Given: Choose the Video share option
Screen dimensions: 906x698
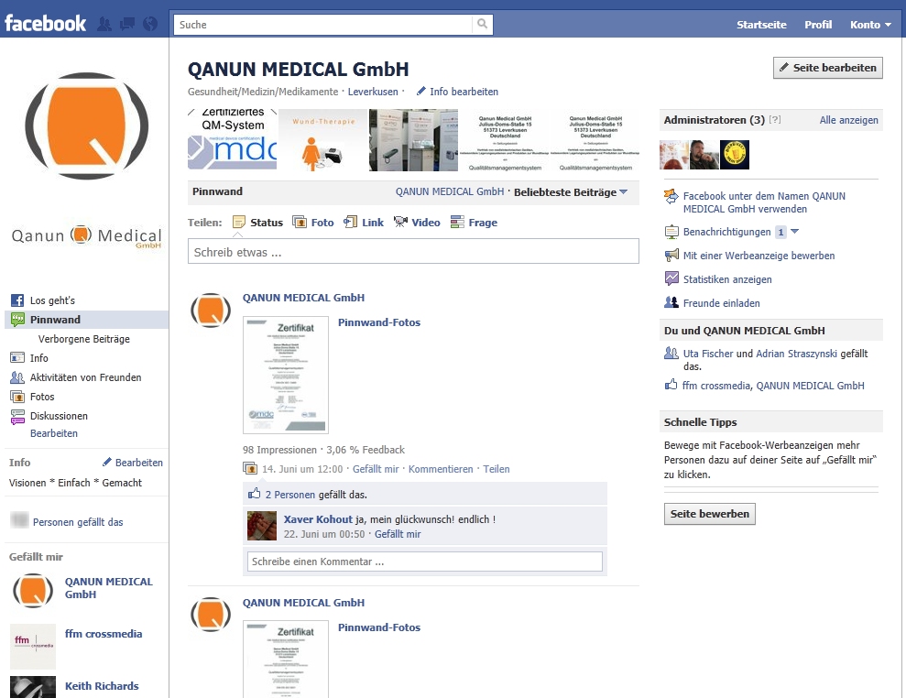Looking at the screenshot, I should [x=417, y=223].
